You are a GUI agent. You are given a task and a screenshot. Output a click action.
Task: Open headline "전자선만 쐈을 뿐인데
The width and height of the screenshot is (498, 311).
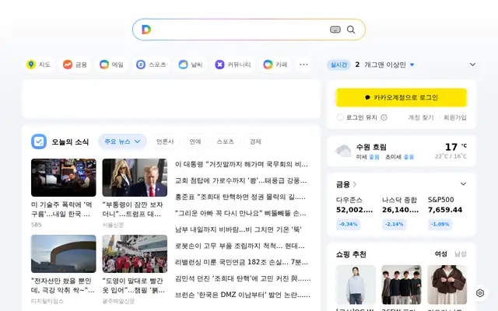coord(63,285)
